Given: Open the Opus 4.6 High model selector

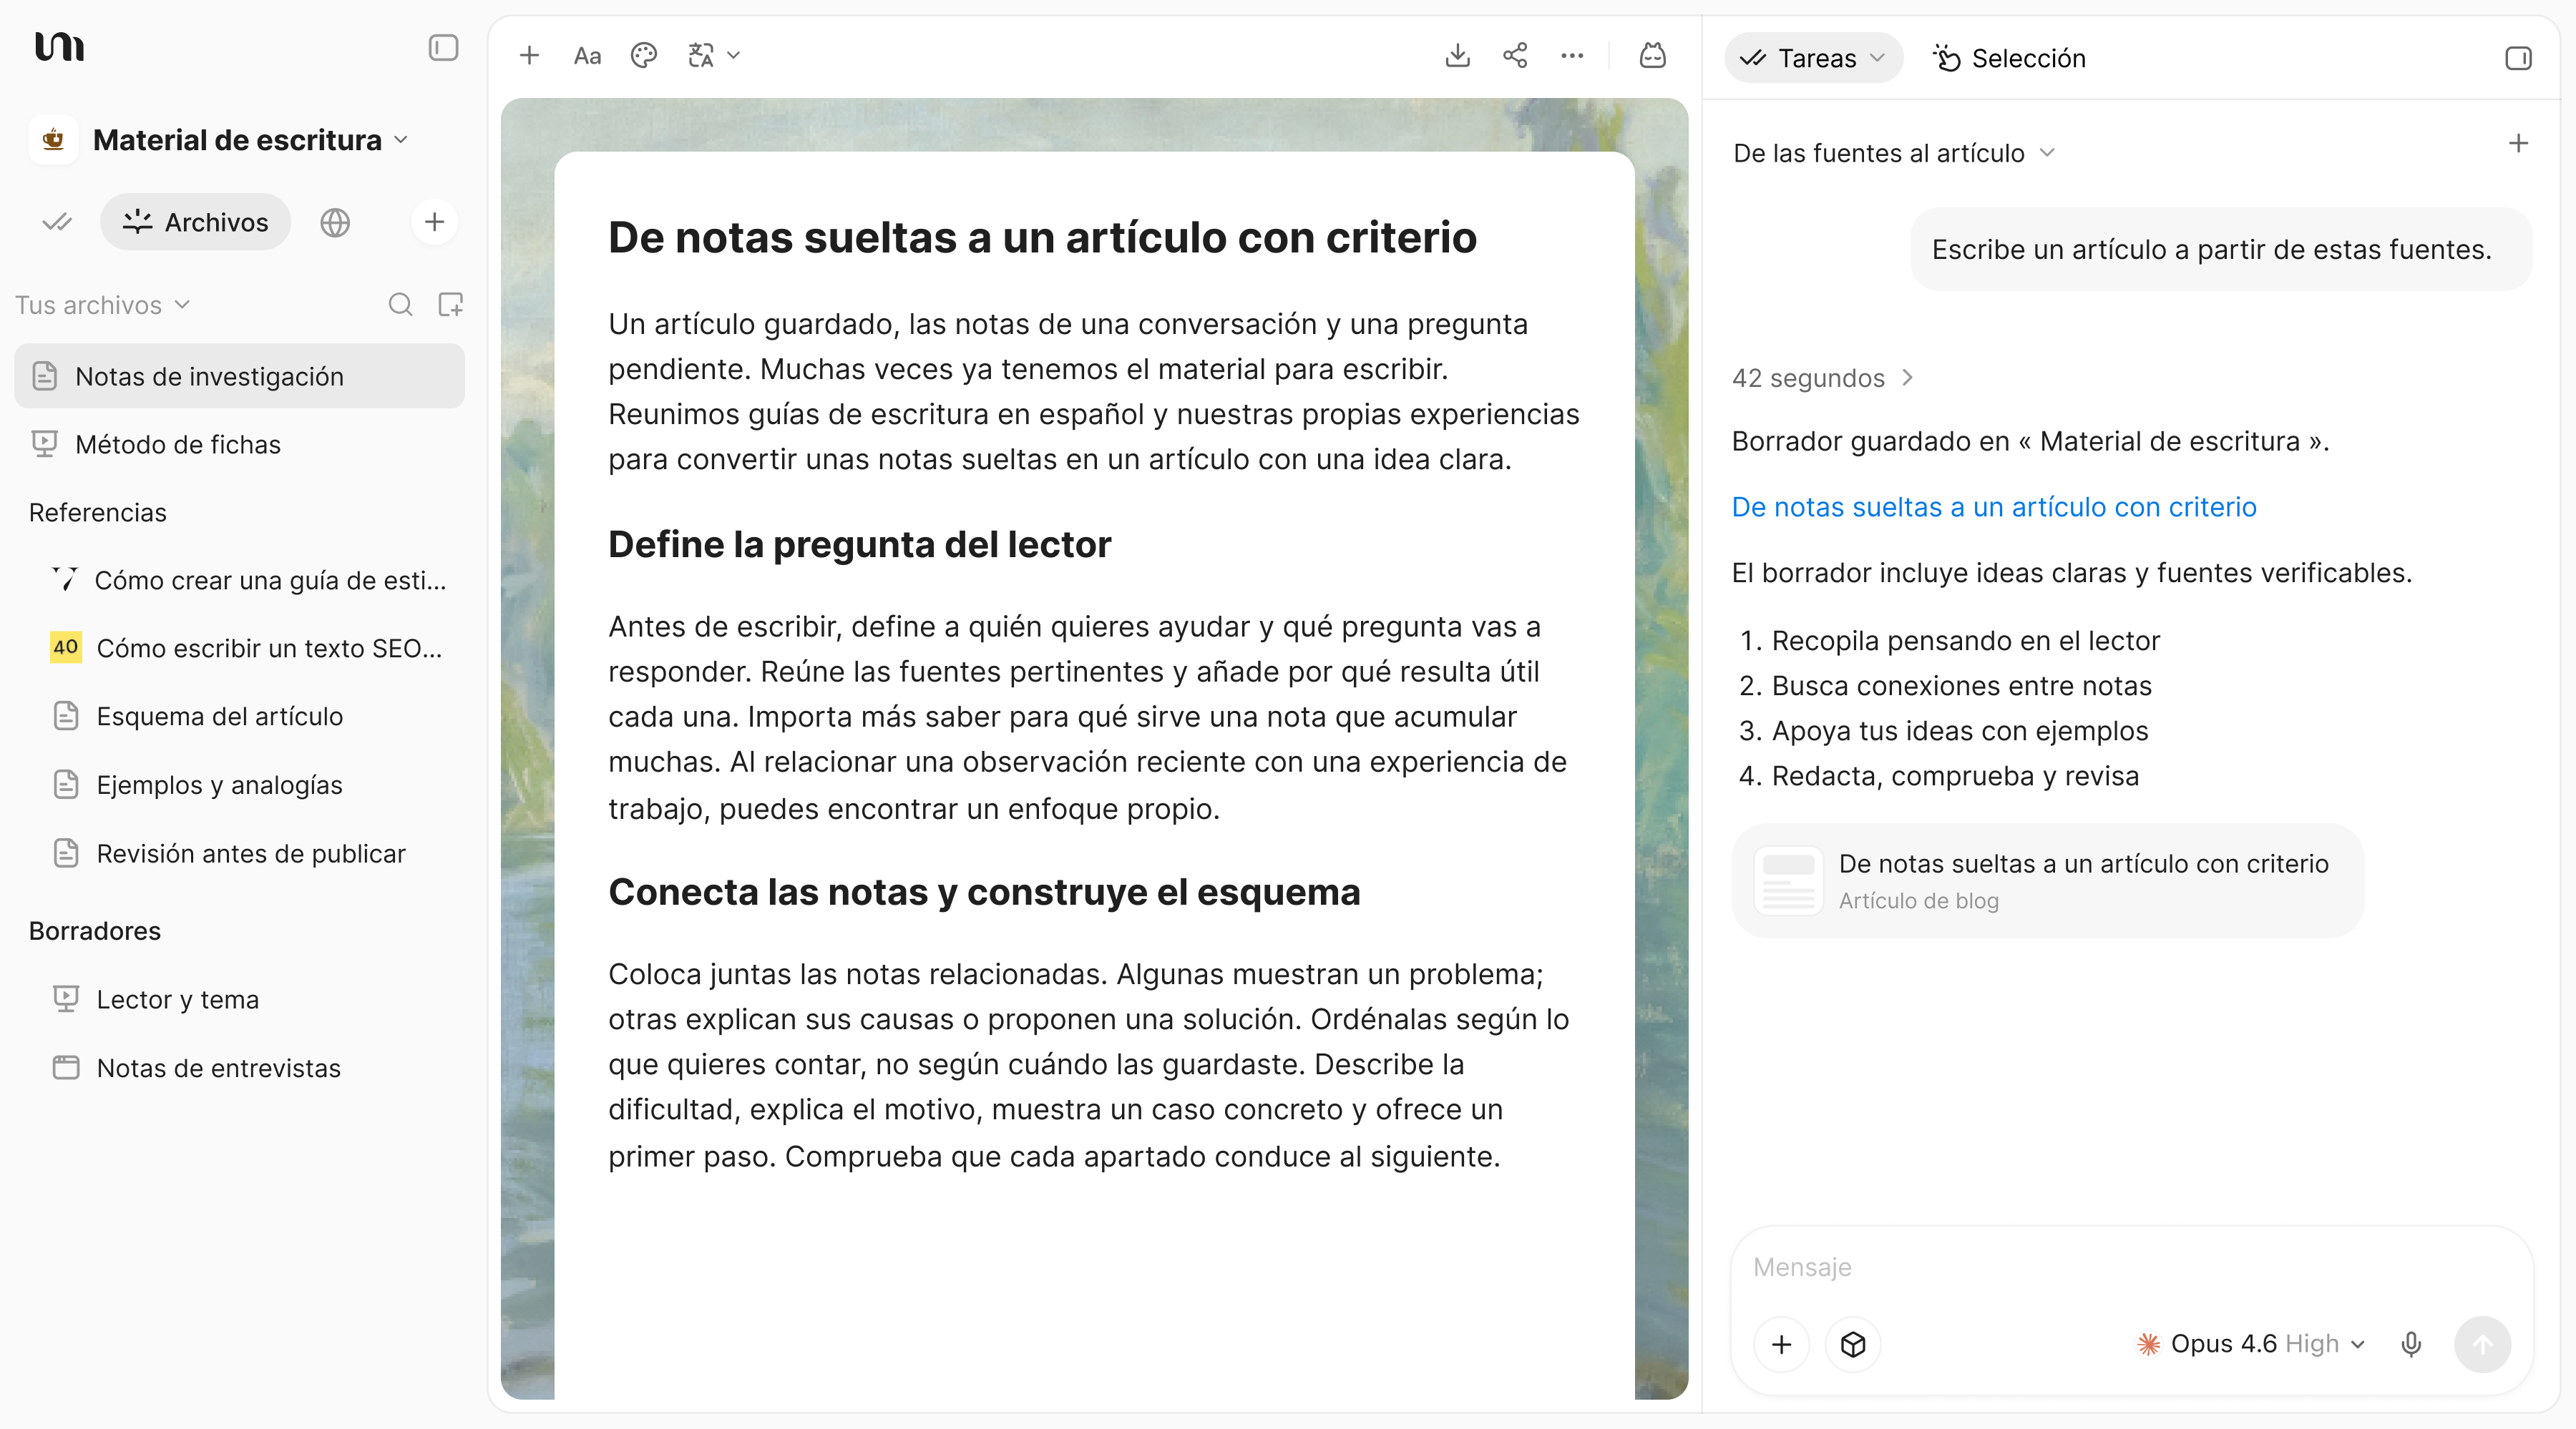Looking at the screenshot, I should coord(2251,1344).
